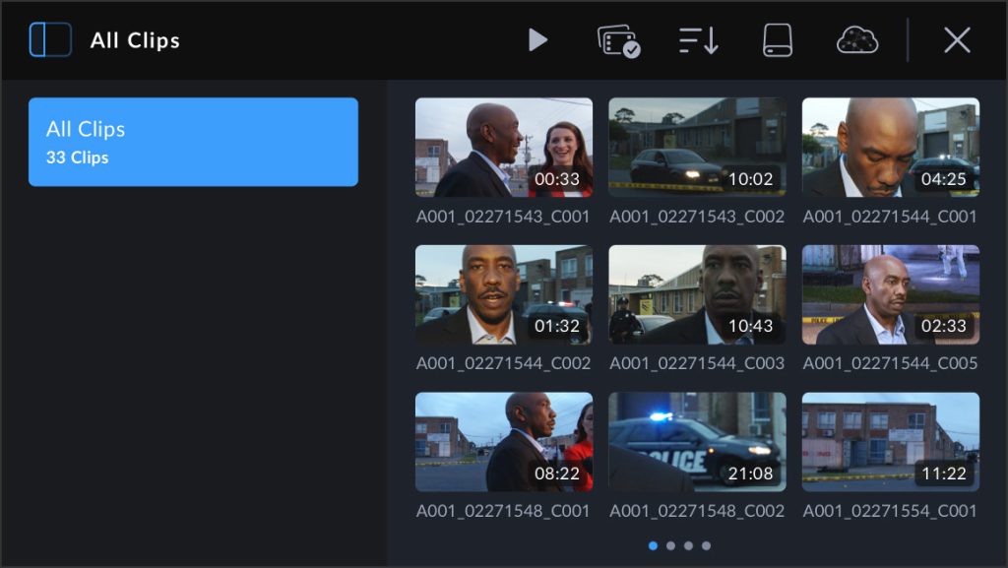Open the clip sort order options
The width and height of the screenshot is (1008, 568).
698,40
